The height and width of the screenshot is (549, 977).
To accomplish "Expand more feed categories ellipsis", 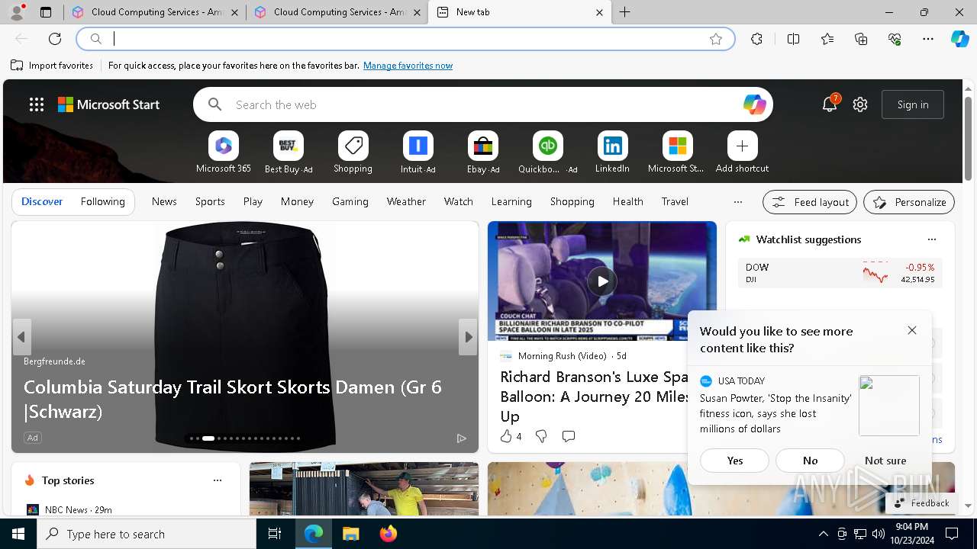I will pos(737,201).
